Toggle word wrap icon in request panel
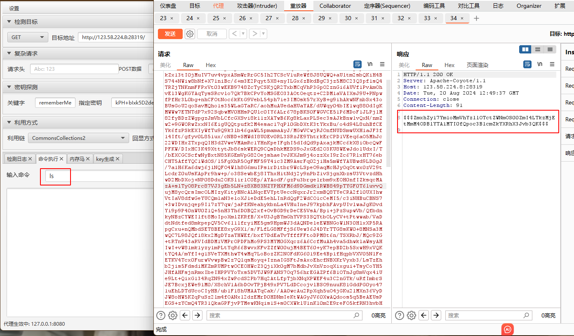 [x=358, y=65]
